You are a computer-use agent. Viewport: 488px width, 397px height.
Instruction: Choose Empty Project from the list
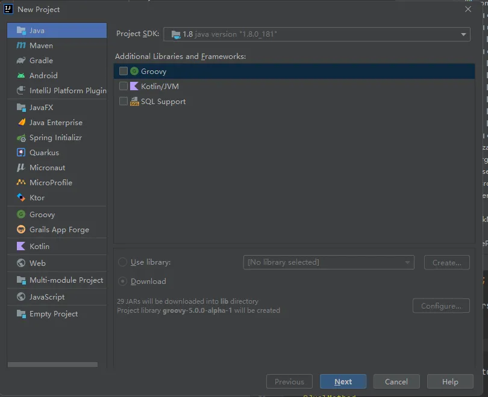pyautogui.click(x=54, y=314)
